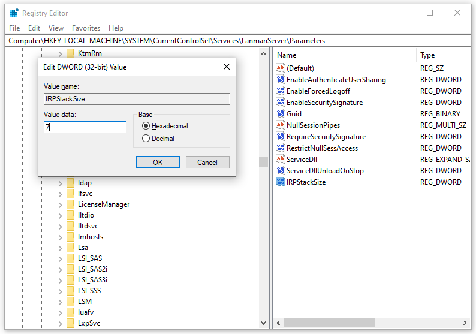This screenshot has height=334, width=476.
Task: Click the tree pane scroll up arrow
Action: click(x=263, y=53)
